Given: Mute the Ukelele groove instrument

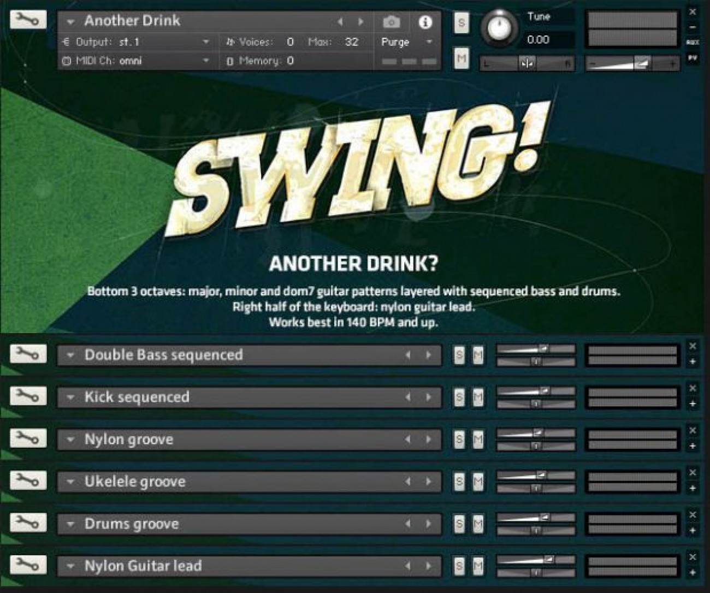Looking at the screenshot, I should (478, 481).
